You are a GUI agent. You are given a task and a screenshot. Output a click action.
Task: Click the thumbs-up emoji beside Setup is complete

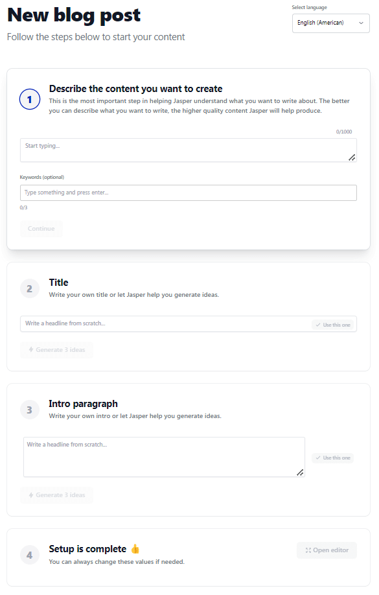pos(135,549)
